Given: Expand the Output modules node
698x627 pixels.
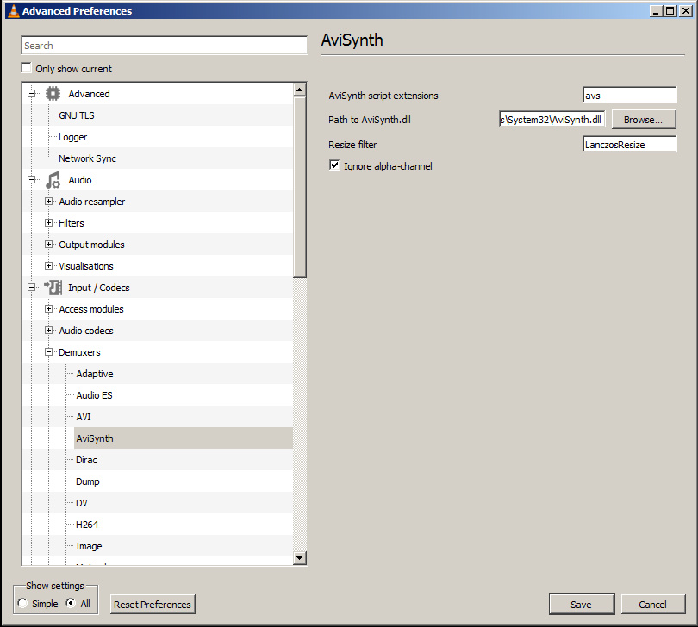Looking at the screenshot, I should [49, 245].
